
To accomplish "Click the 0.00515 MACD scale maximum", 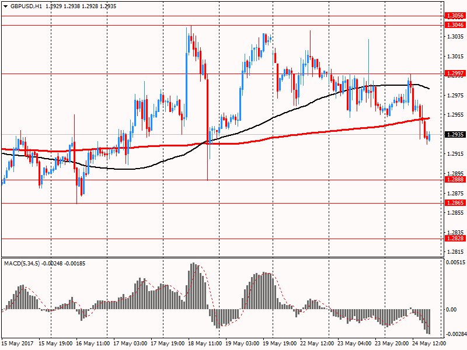I will pyautogui.click(x=455, y=262).
